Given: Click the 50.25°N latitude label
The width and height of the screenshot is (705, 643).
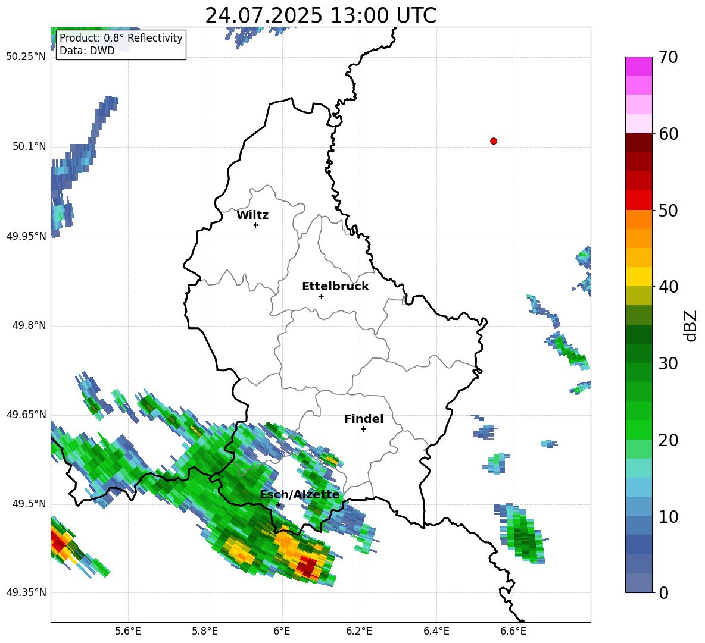Looking at the screenshot, I should click(26, 57).
